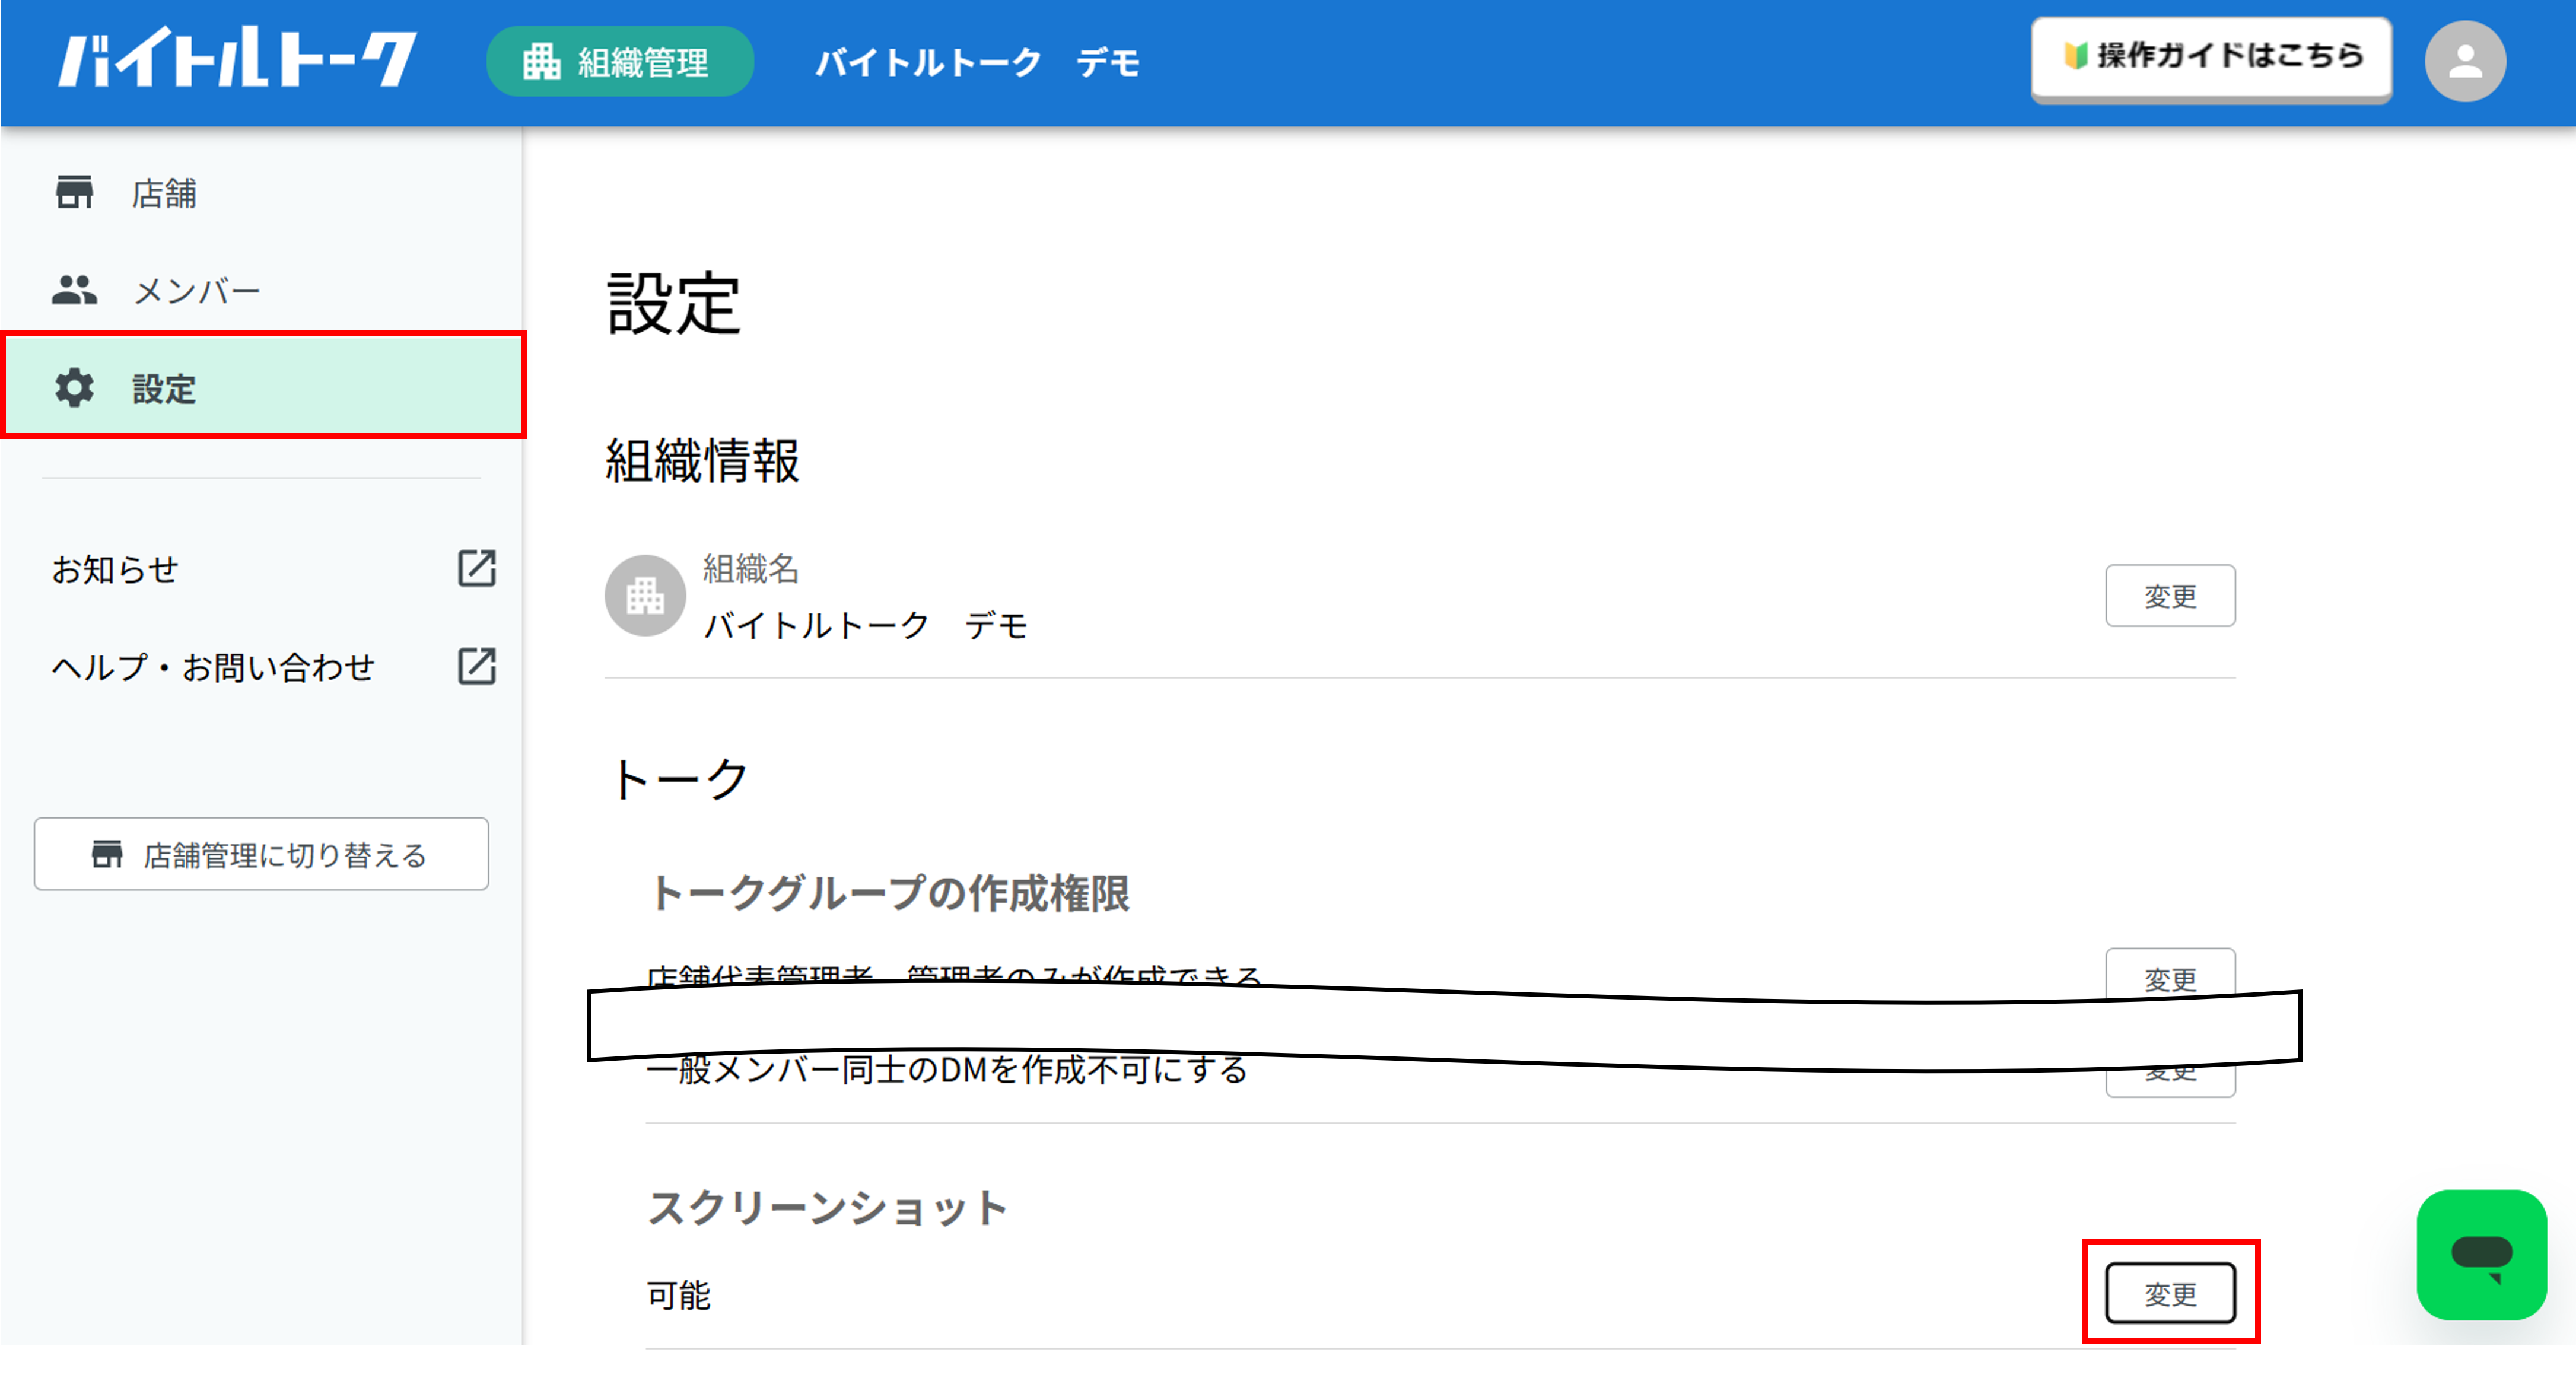Click the バイトルトーク デモ header title
This screenshot has height=1378, width=2576.
(977, 63)
